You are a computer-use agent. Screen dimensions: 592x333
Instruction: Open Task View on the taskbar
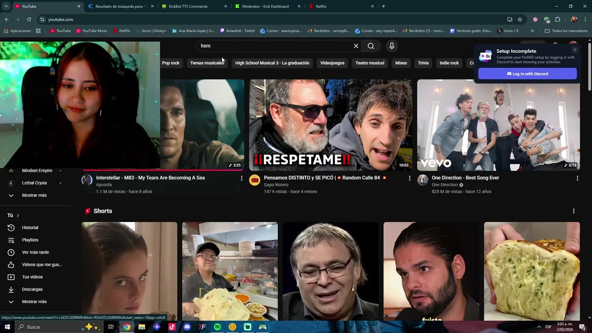[x=111, y=327]
